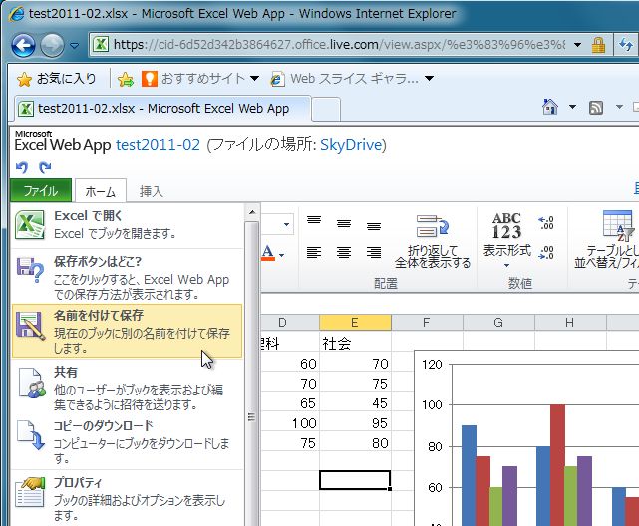Open Web スライス ギャラリー link
The height and width of the screenshot is (526, 639).
pyautogui.click(x=344, y=78)
